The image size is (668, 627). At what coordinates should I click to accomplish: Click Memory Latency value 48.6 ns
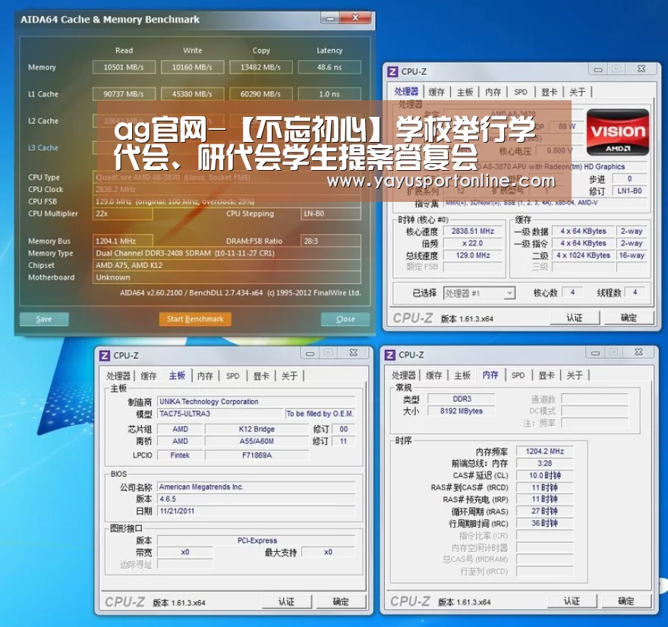329,68
